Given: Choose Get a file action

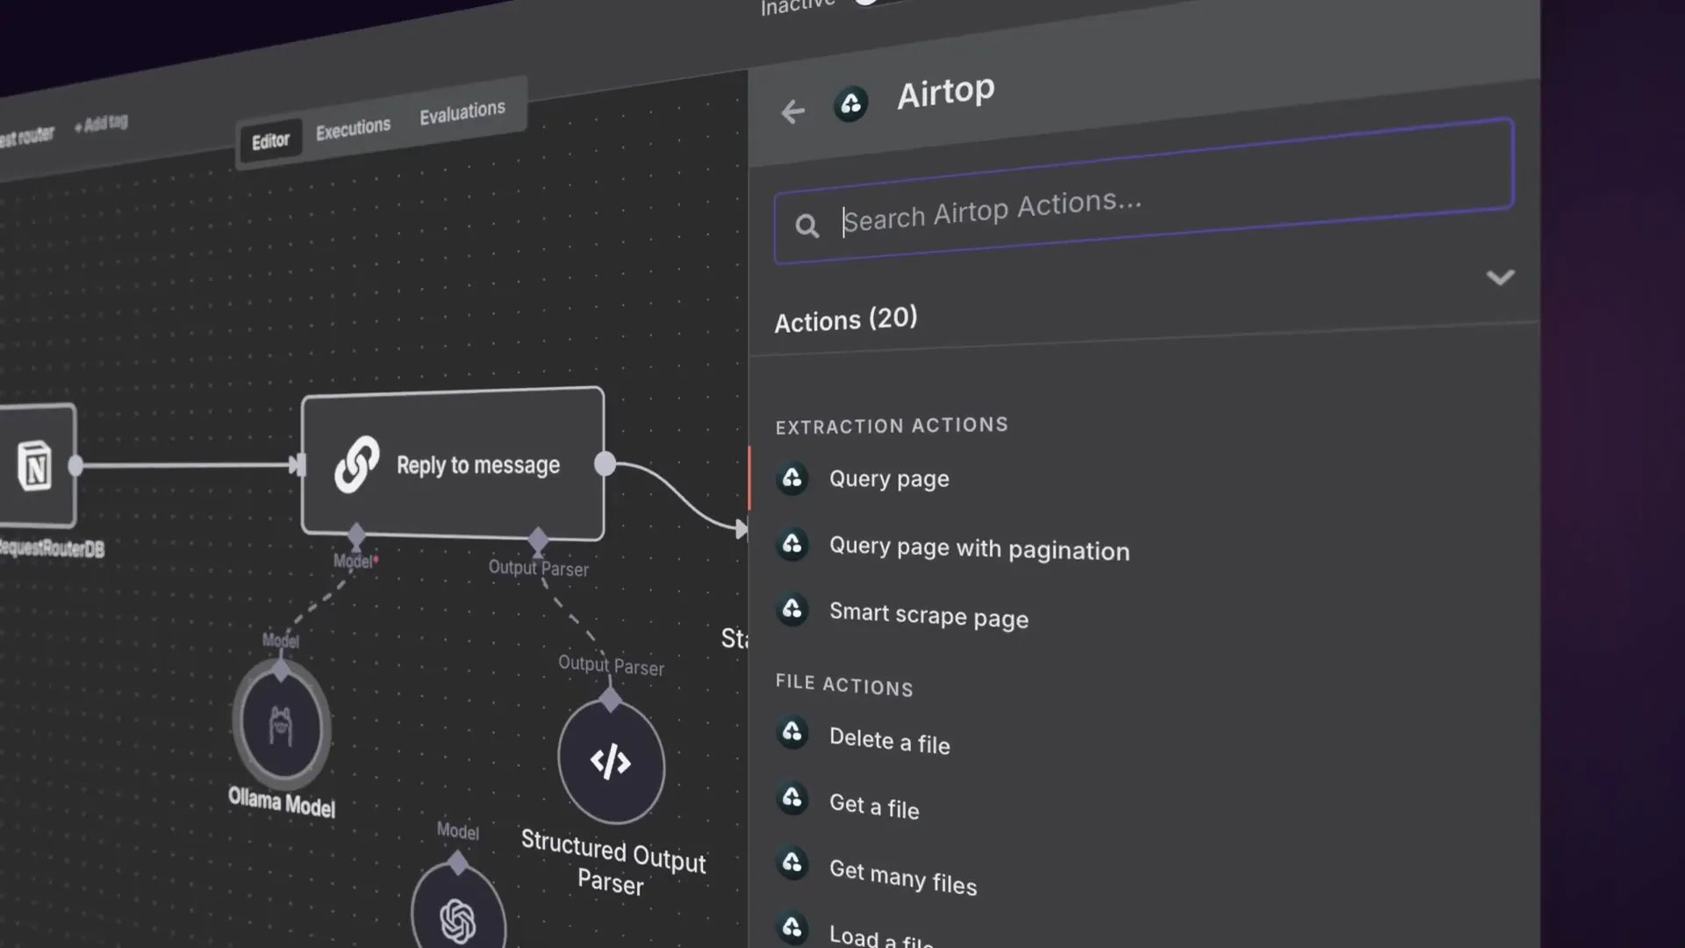Looking at the screenshot, I should [874, 806].
